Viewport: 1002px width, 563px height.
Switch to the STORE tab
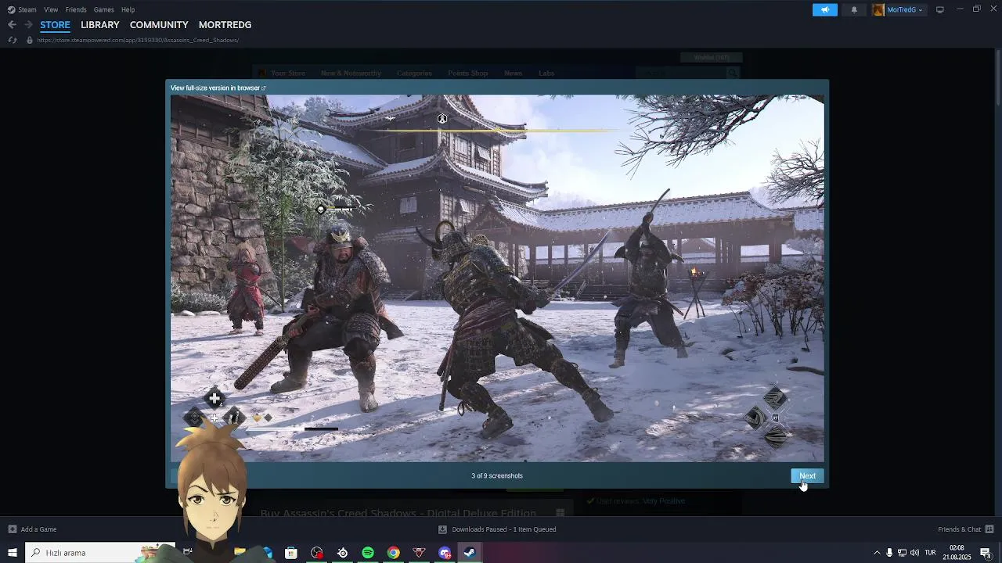tap(55, 25)
